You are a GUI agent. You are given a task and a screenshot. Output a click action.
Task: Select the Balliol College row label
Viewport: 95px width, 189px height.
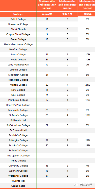tap(18, 19)
